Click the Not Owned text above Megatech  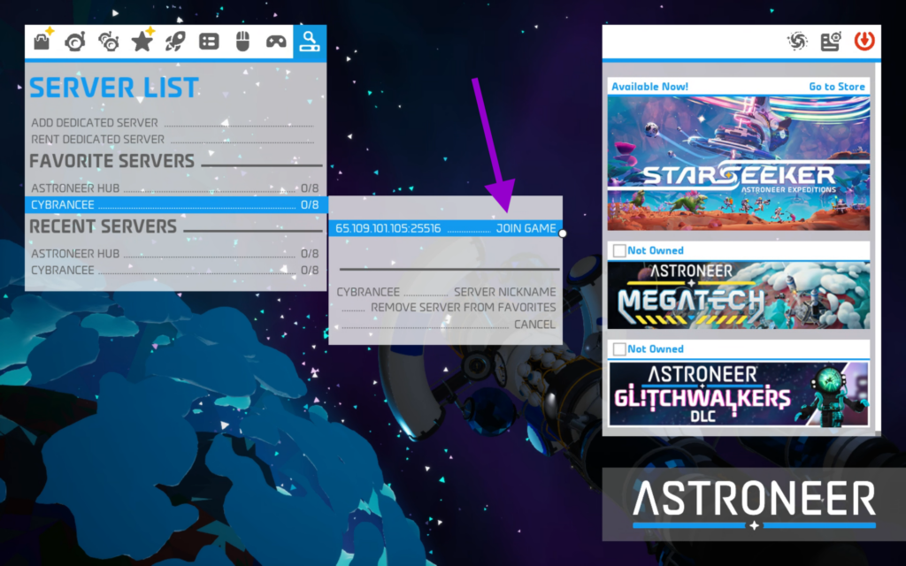click(x=656, y=250)
